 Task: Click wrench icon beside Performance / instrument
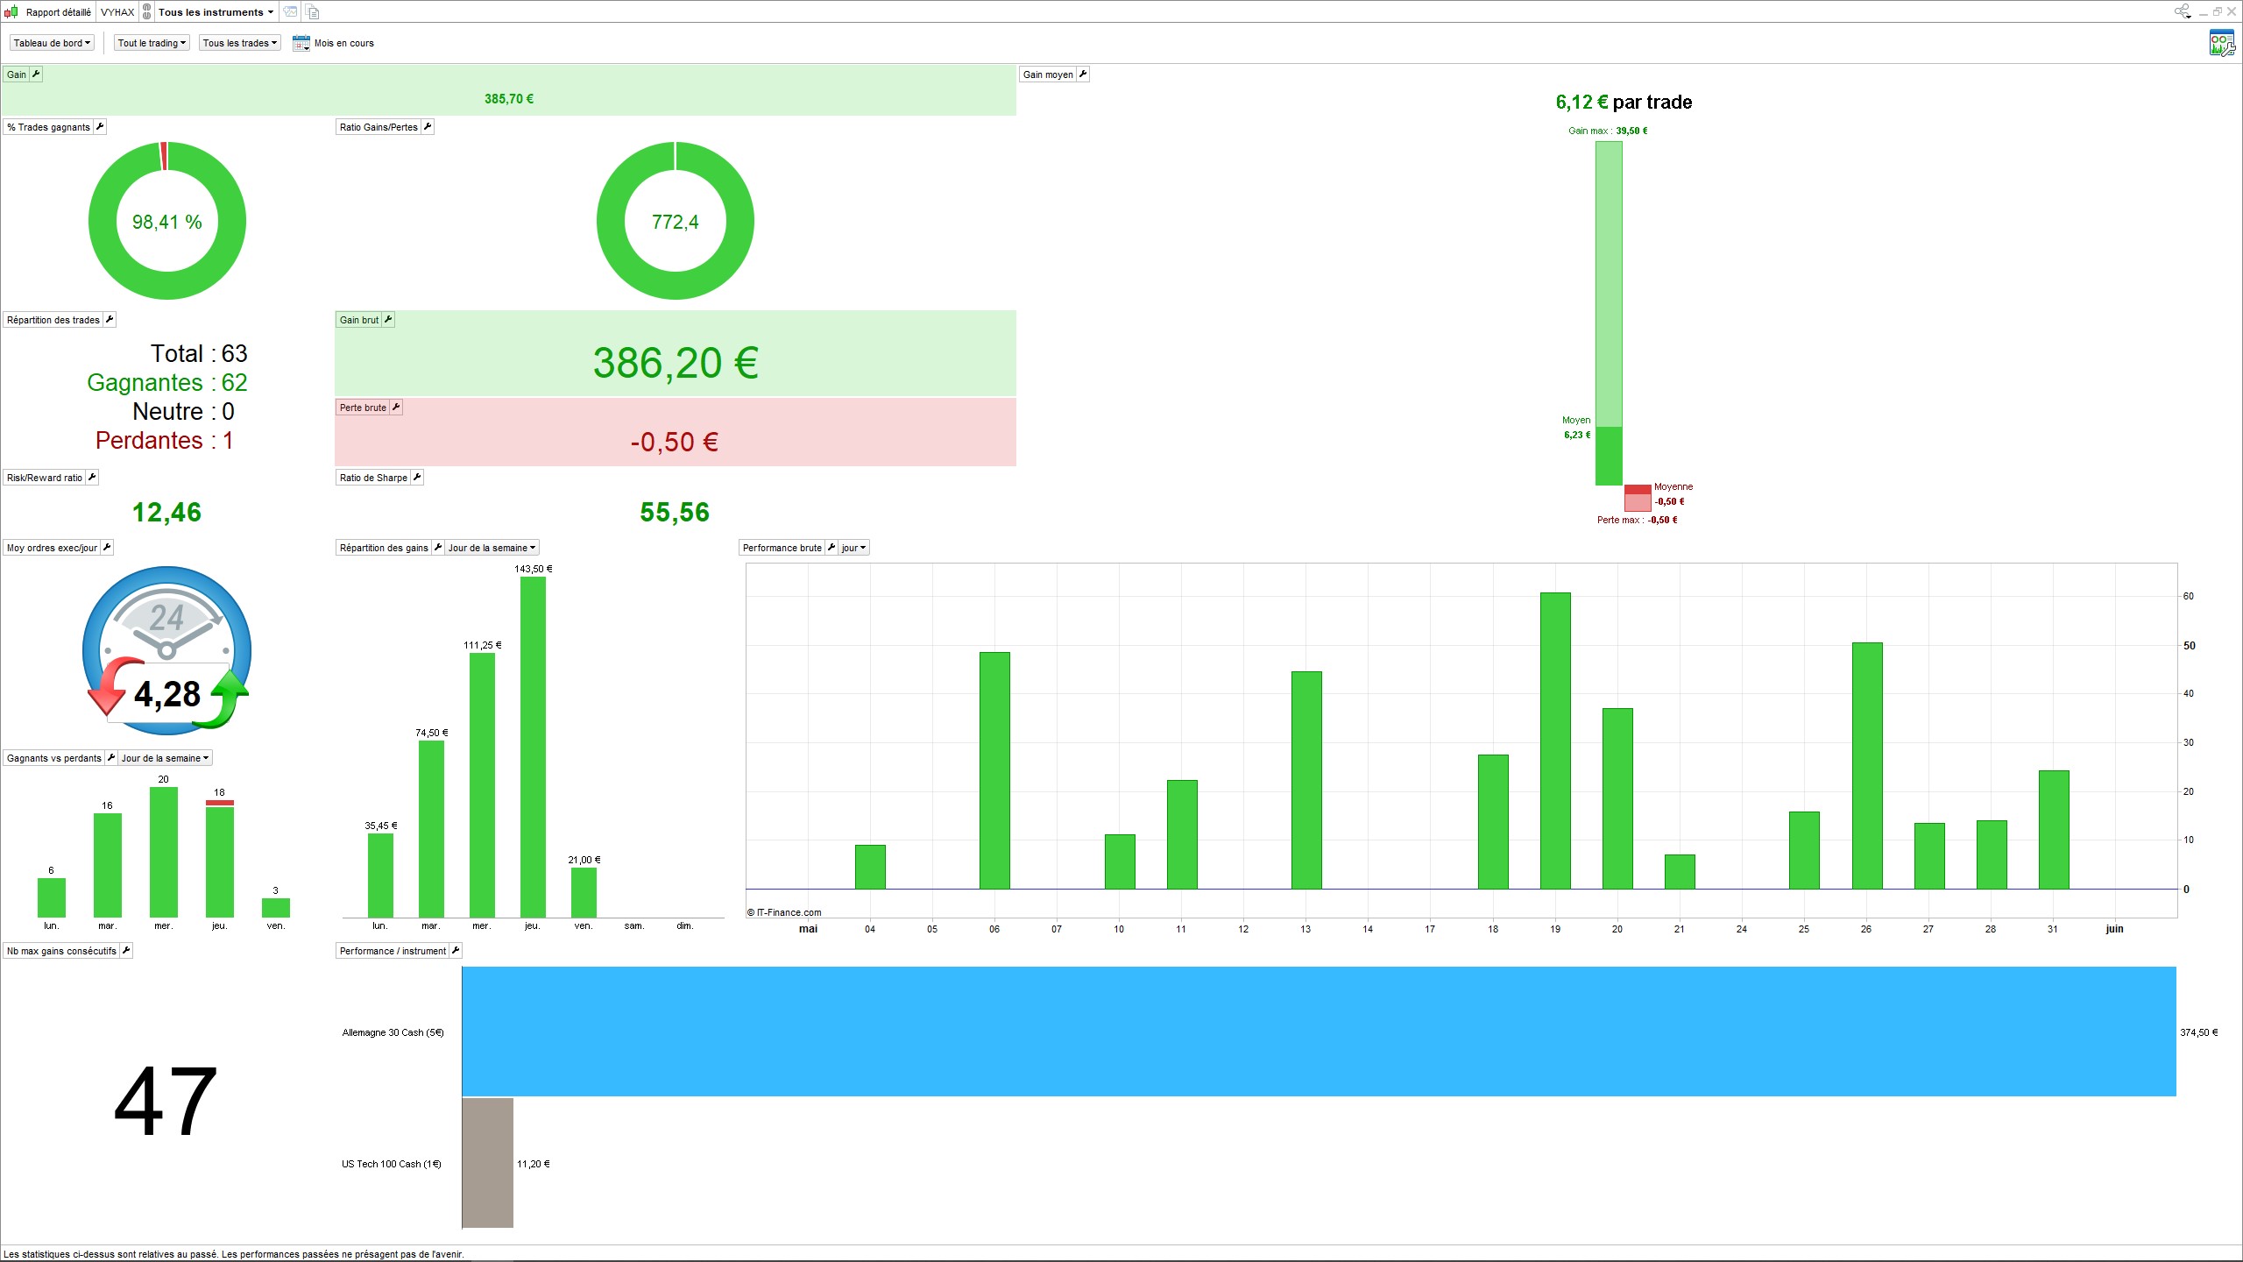(x=456, y=951)
